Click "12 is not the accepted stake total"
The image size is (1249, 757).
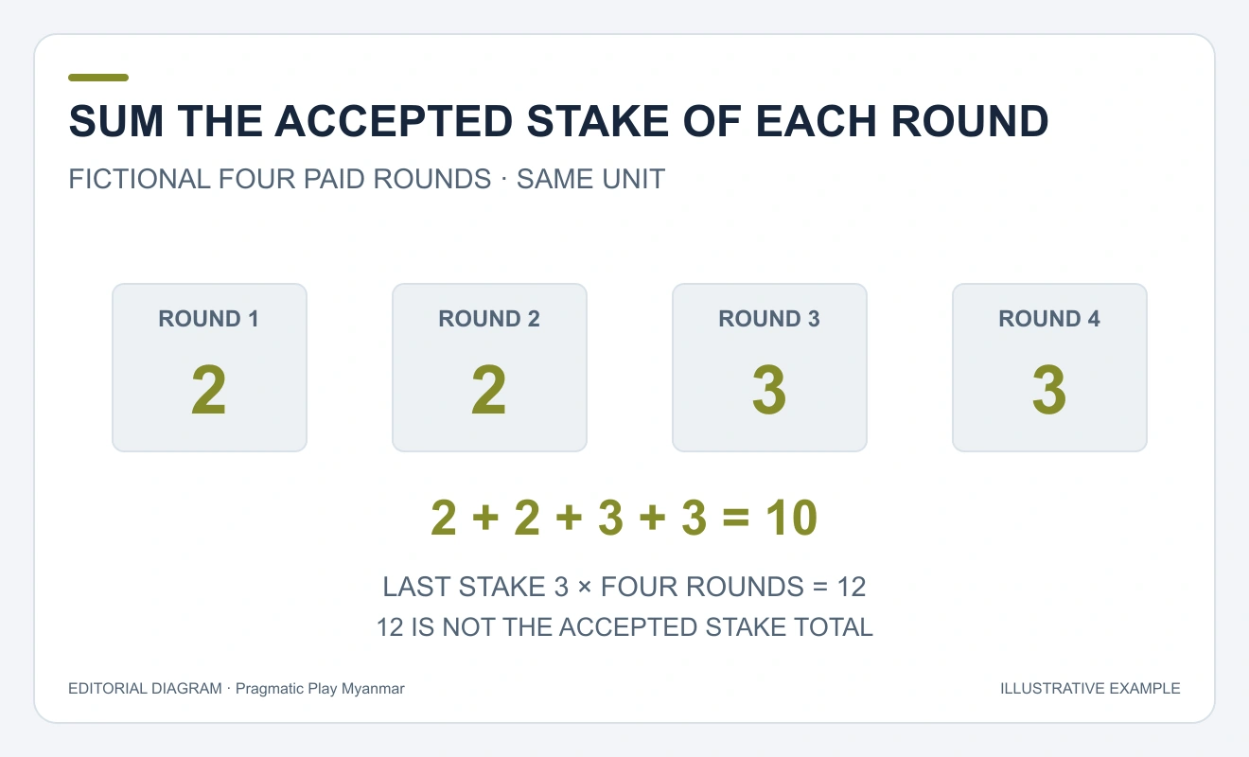624,626
